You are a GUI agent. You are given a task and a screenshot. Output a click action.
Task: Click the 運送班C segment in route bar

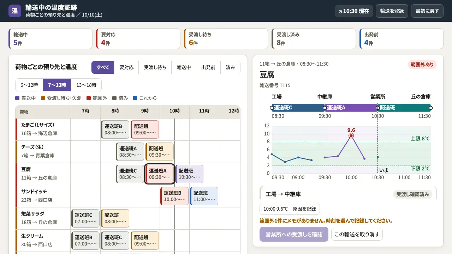pyautogui.click(x=298, y=108)
